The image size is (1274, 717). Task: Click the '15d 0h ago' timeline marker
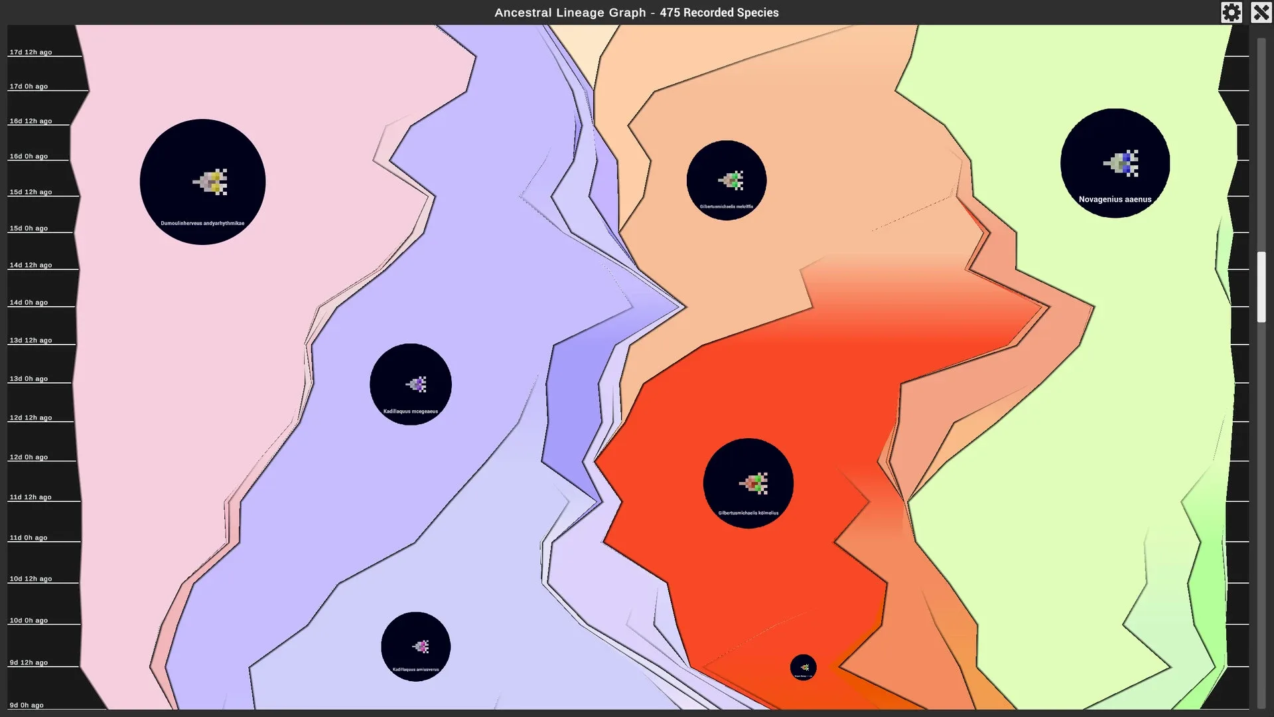tap(29, 228)
